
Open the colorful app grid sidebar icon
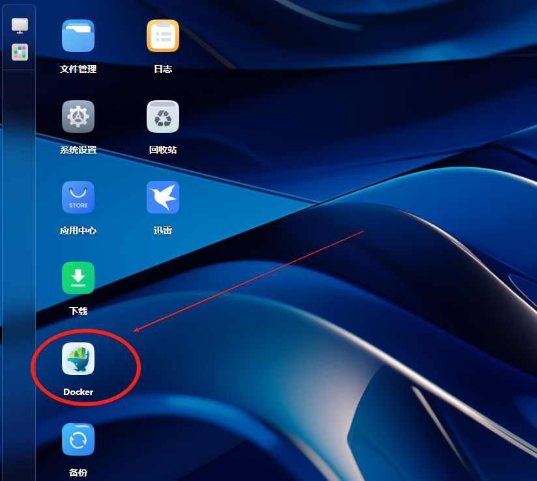(x=20, y=52)
